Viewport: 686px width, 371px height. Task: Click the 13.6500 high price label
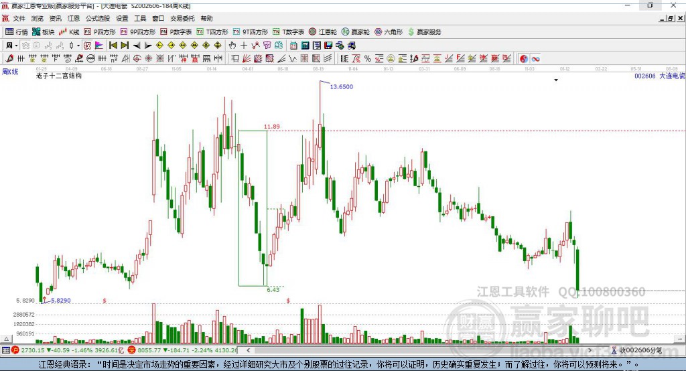click(x=341, y=86)
